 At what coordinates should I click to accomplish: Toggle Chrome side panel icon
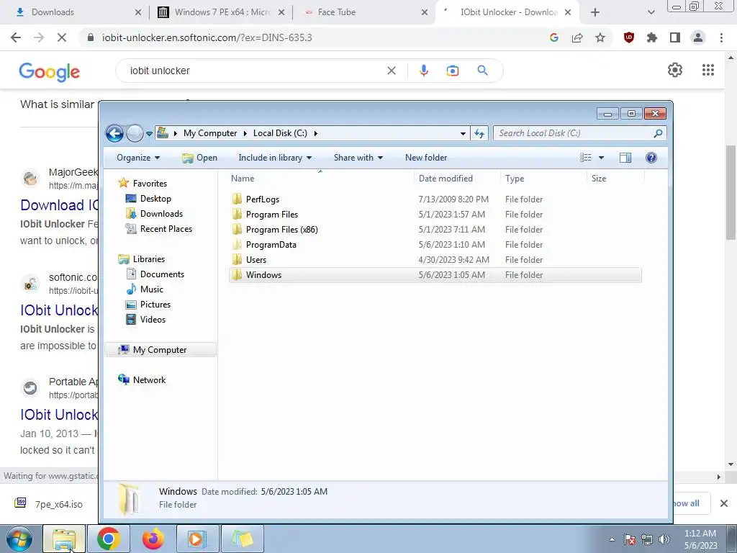point(675,37)
